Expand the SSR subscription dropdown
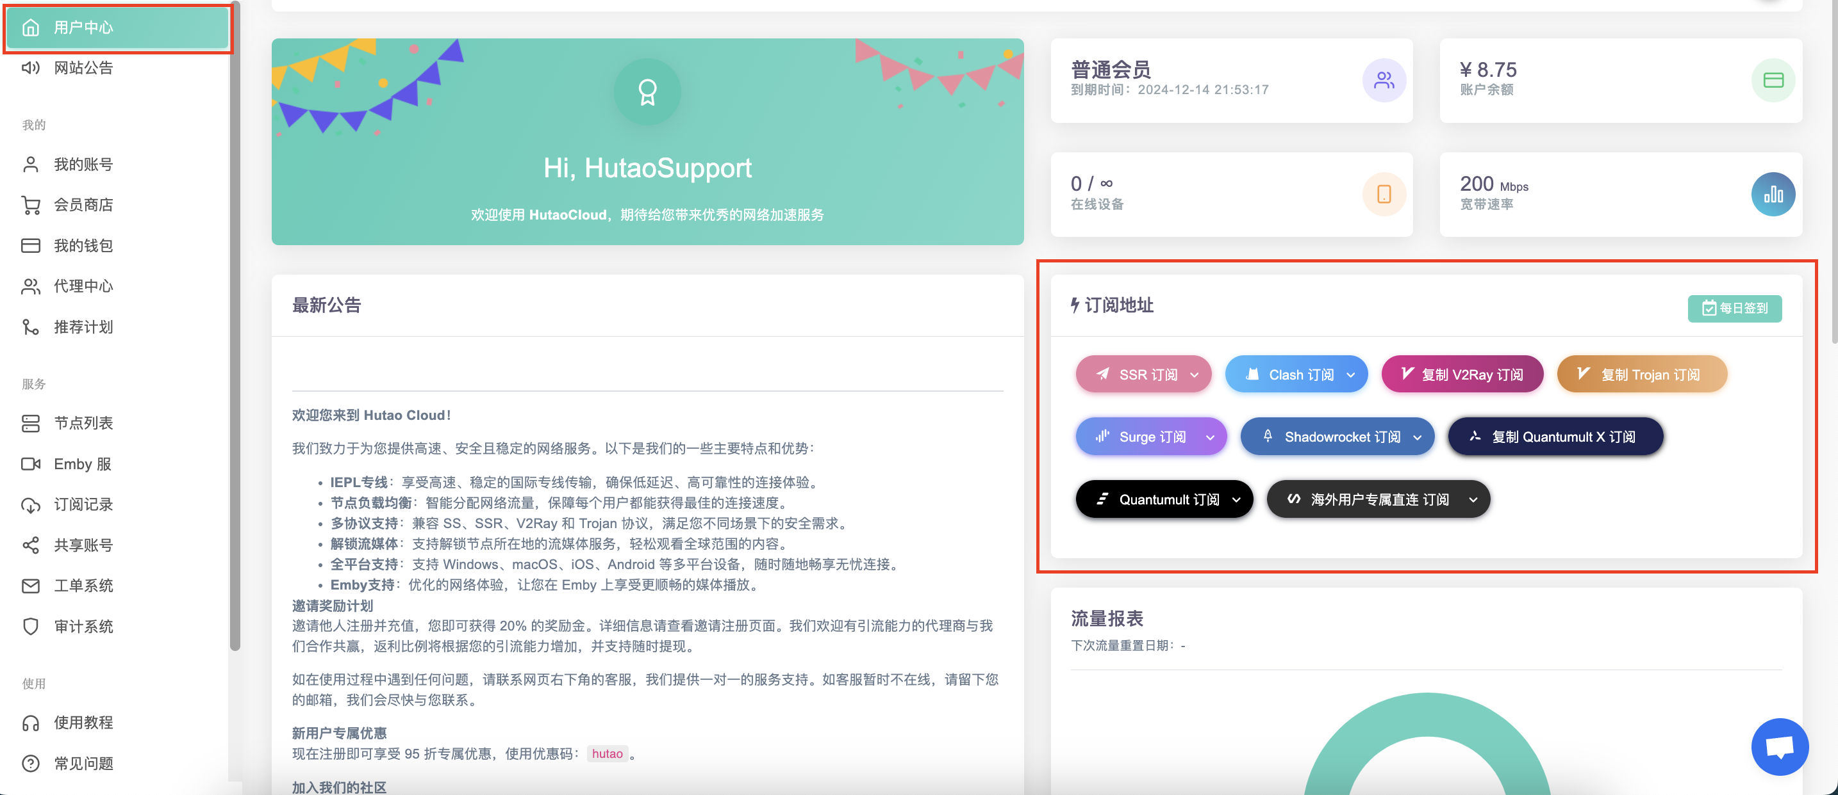This screenshot has height=795, width=1838. point(1144,374)
